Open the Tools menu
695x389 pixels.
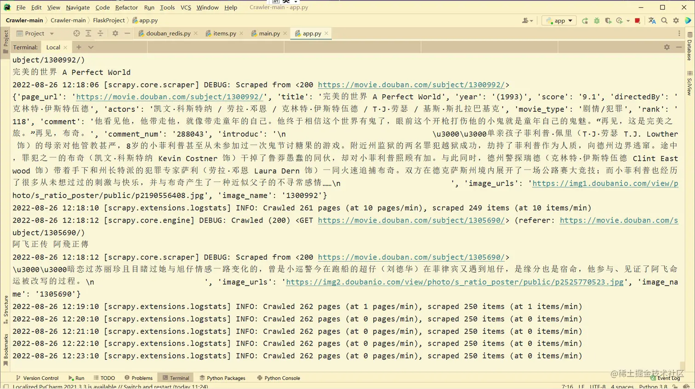[167, 7]
